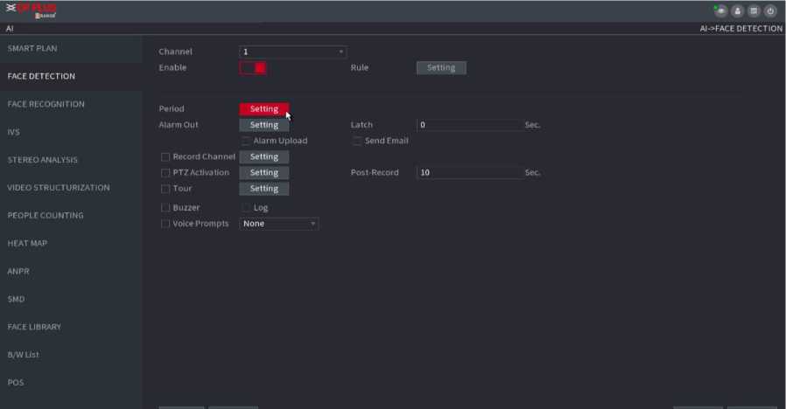786x409 pixels.
Task: Open the Period Setting button
Action: tap(263, 109)
